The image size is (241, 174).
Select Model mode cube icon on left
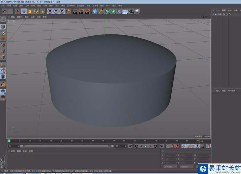pos(3,27)
